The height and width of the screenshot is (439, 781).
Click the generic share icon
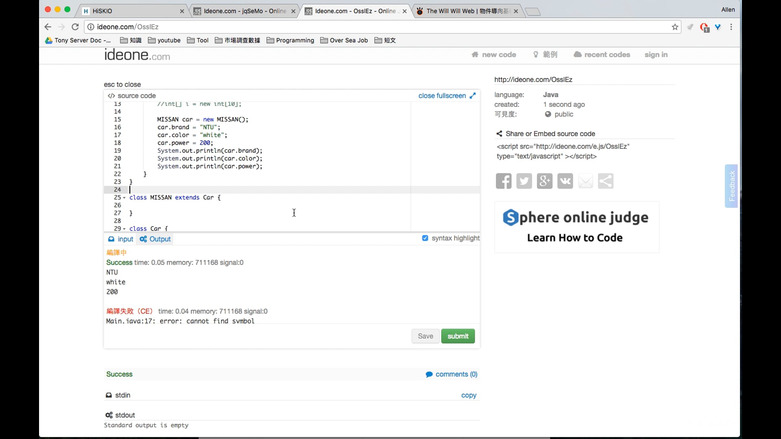point(606,181)
